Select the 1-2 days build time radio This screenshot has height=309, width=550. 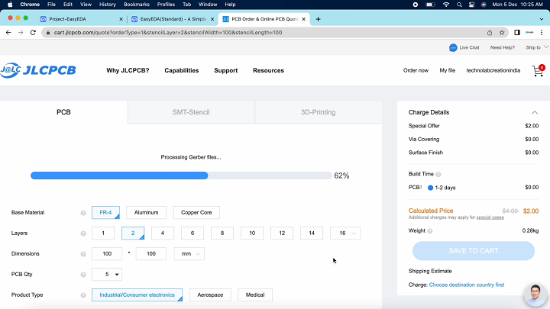430,188
